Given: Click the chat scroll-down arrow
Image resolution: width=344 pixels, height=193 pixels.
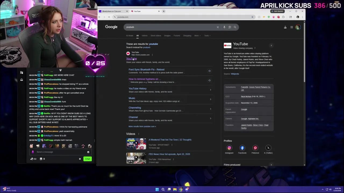Looking at the screenshot, I should pos(60,70).
